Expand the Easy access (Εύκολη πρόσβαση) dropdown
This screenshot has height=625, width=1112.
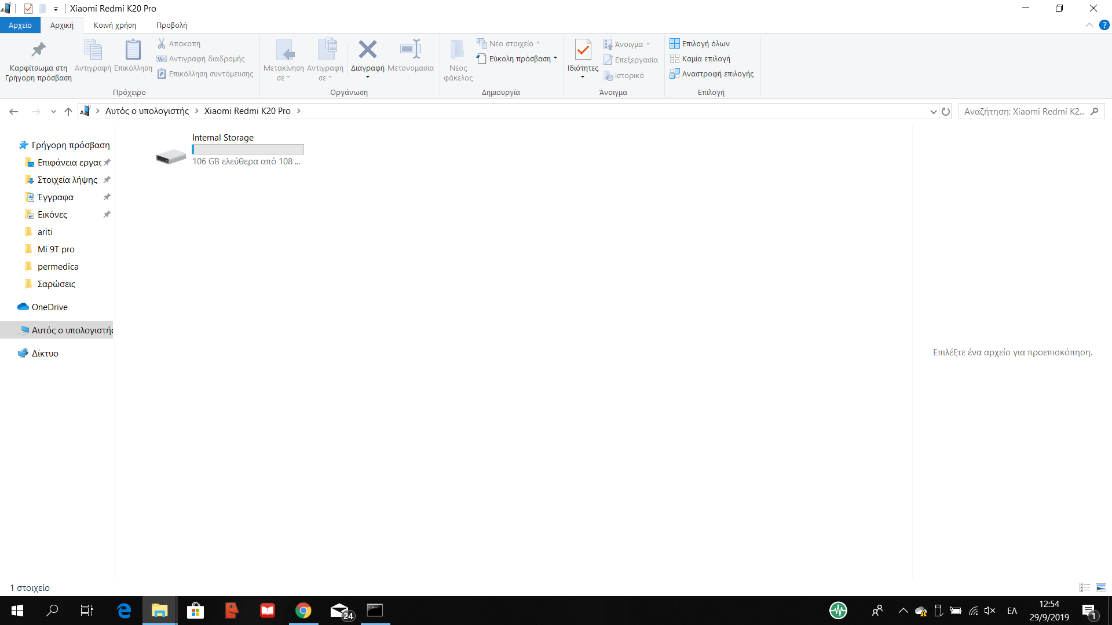[555, 58]
